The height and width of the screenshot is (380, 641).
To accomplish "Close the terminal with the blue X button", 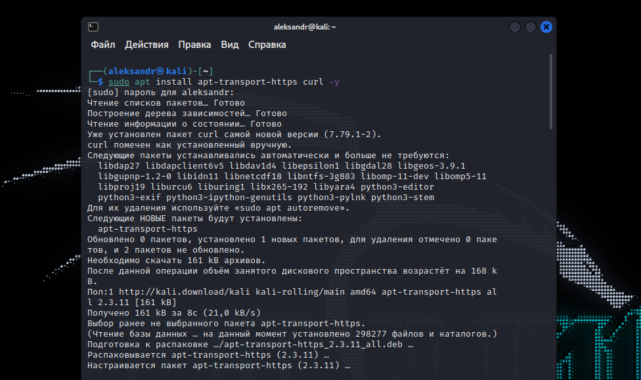I will pos(546,27).
